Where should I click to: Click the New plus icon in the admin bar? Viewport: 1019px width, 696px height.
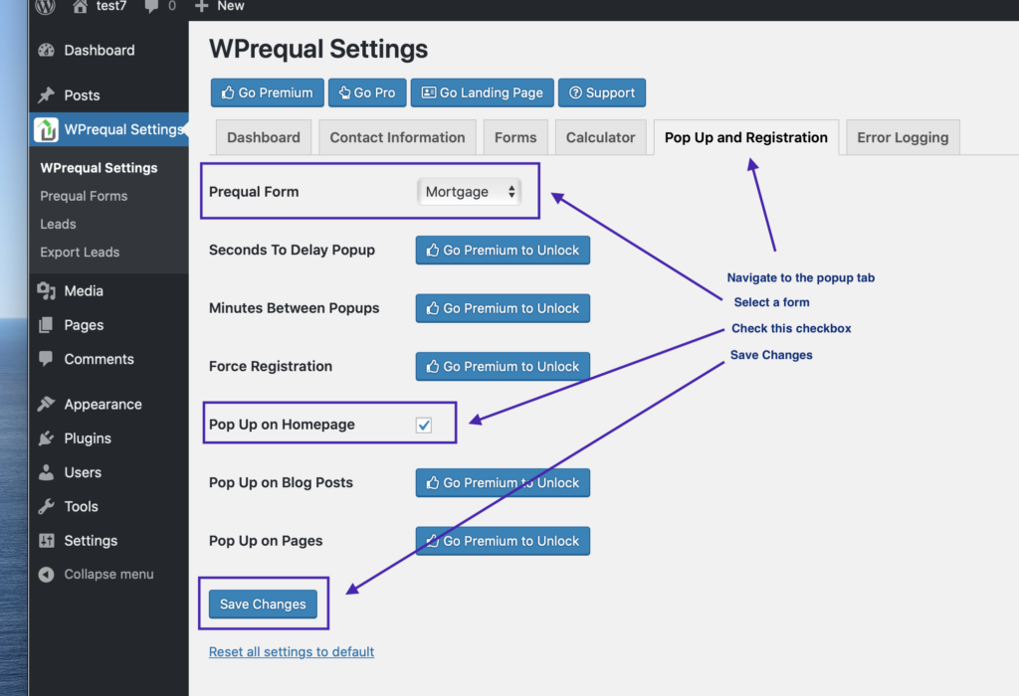point(201,6)
